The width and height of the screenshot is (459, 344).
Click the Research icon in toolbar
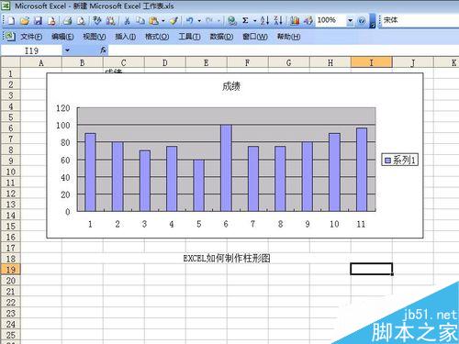coord(110,21)
